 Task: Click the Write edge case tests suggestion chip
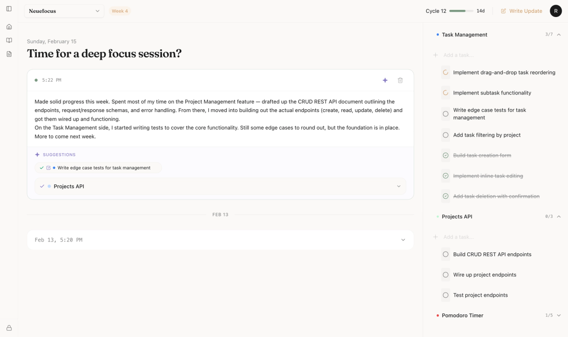(98, 168)
